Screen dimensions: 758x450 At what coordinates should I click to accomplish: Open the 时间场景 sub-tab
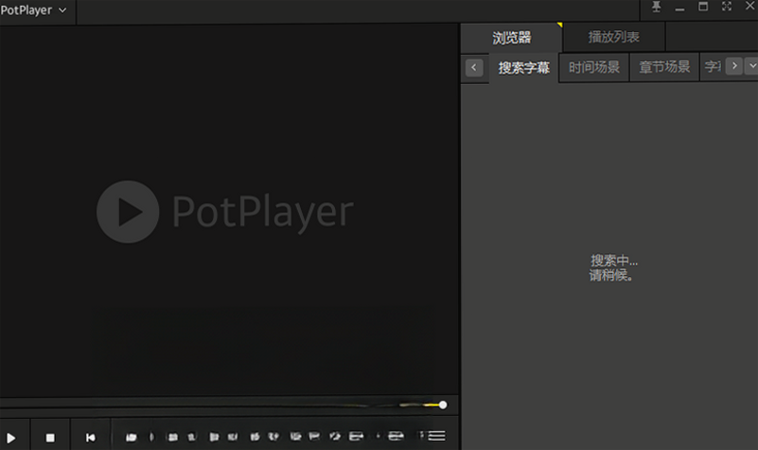tap(594, 67)
